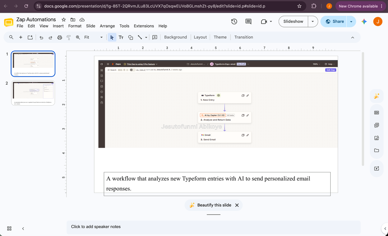Undo the last action
Viewport: 388px width, 236px height.
coord(41,37)
